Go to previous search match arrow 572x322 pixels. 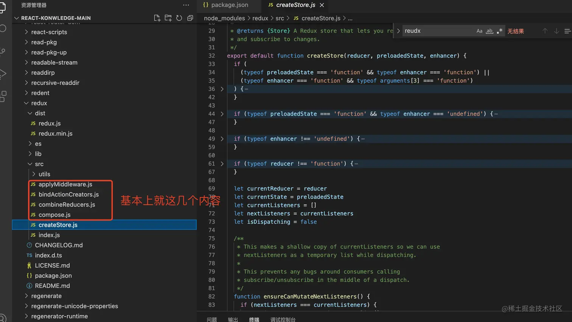tap(545, 31)
